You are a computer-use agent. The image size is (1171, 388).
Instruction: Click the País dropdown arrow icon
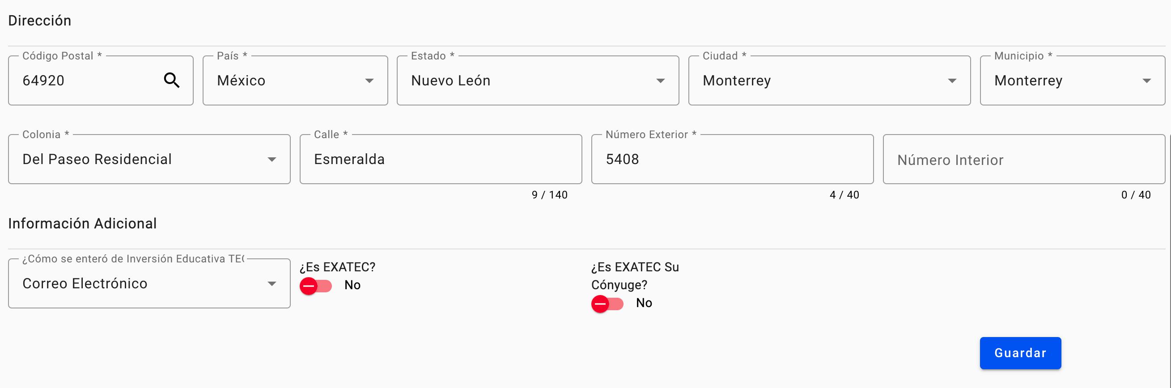point(369,81)
